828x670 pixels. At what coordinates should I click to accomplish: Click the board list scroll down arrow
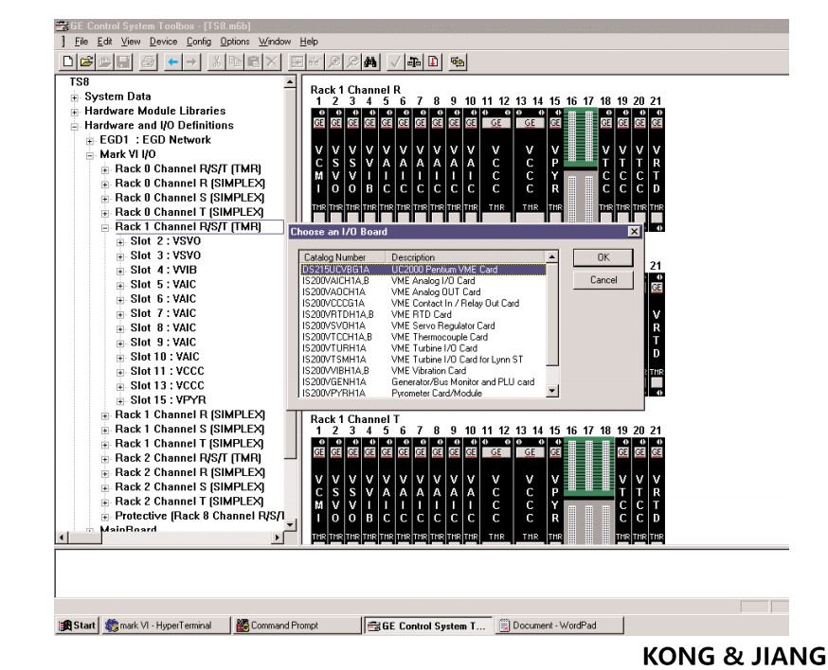tap(551, 391)
